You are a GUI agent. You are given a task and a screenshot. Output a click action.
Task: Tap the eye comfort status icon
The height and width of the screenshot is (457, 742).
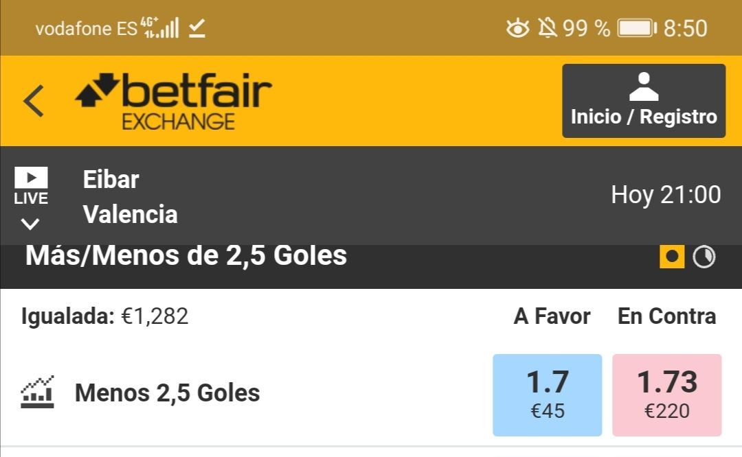click(x=518, y=28)
